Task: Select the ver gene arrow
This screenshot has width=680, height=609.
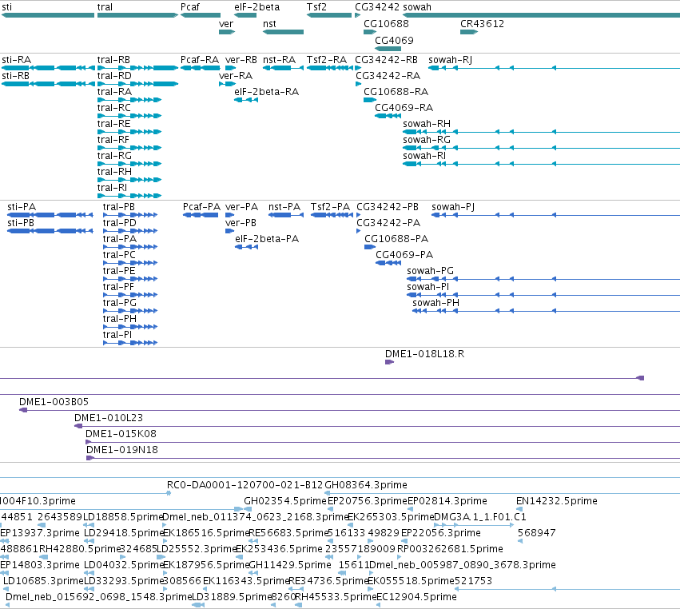Action: pyautogui.click(x=227, y=32)
